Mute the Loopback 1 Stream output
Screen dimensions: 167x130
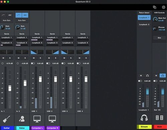click(141, 76)
